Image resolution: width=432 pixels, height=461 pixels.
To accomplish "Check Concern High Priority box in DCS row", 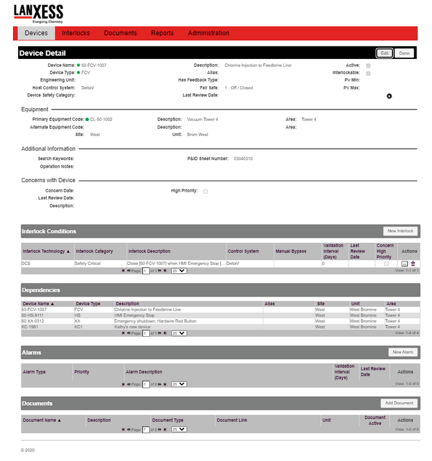I will click(x=386, y=264).
